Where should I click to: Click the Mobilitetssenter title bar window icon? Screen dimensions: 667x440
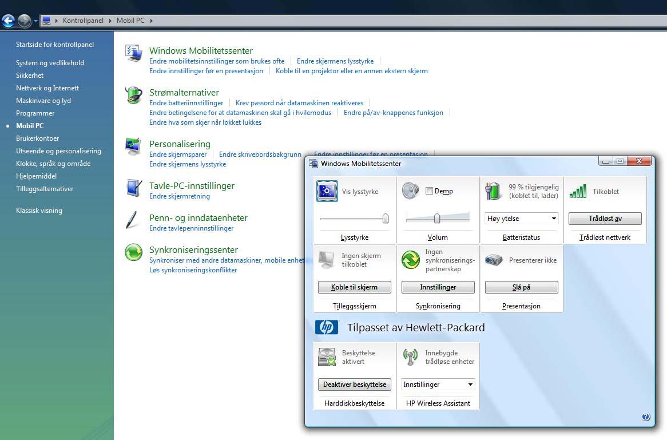point(313,164)
